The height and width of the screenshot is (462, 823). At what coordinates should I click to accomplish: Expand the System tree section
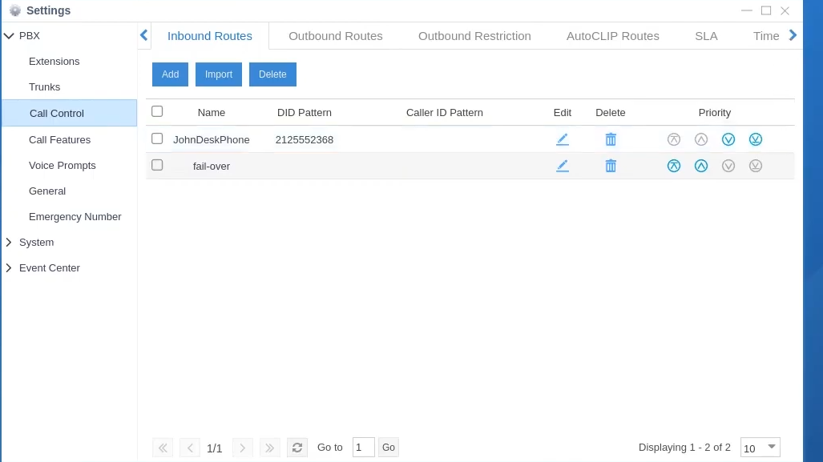pos(9,243)
